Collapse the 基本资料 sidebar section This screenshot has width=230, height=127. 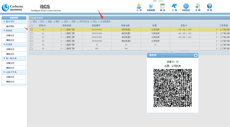(x=4, y=22)
